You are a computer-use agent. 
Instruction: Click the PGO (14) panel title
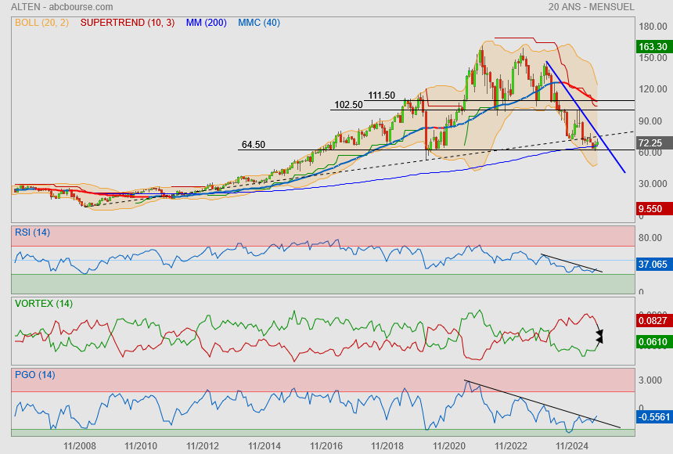pos(34,375)
